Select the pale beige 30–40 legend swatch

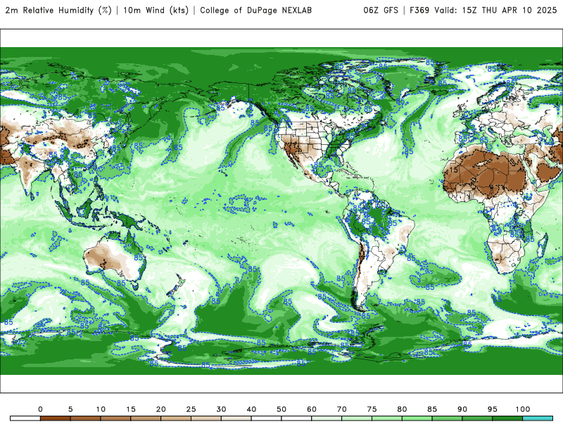click(x=236, y=418)
